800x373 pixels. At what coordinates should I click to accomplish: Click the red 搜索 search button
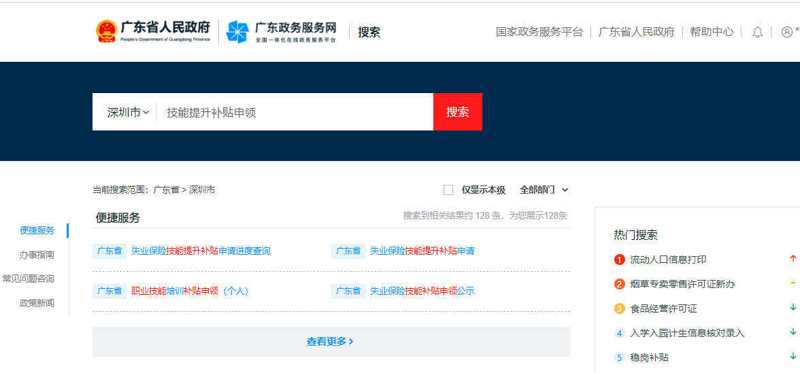point(458,112)
